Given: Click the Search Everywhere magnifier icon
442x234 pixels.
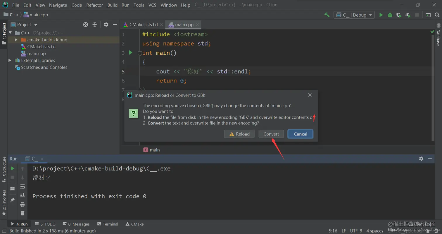Looking at the screenshot, I should [x=437, y=15].
